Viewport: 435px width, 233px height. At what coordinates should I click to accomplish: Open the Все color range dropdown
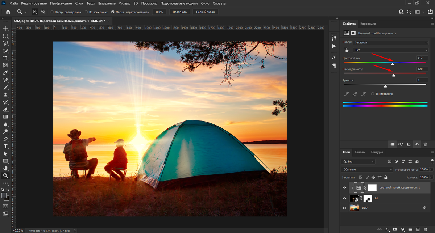(x=391, y=50)
